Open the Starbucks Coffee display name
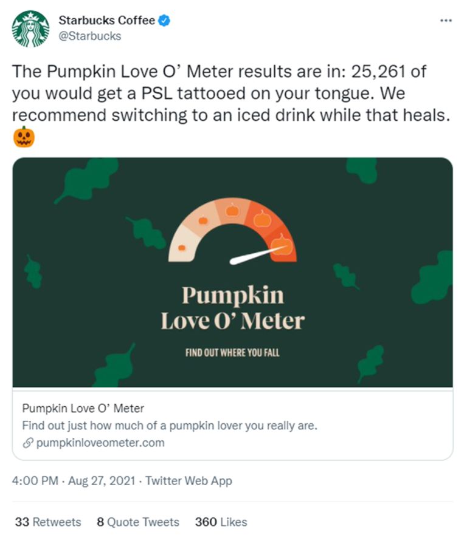The width and height of the screenshot is (467, 538). [x=106, y=20]
